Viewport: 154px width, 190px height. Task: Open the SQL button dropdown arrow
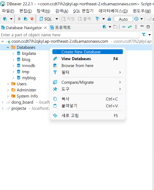[x=57, y=19]
